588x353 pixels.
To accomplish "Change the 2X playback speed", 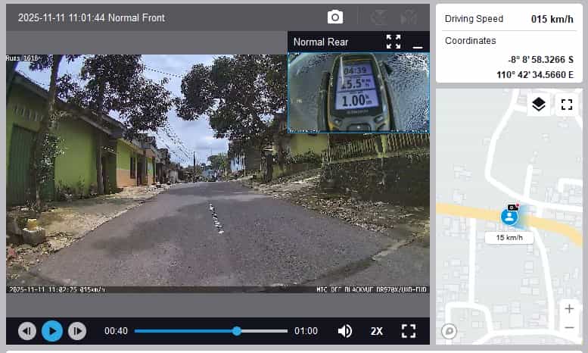I will point(376,331).
